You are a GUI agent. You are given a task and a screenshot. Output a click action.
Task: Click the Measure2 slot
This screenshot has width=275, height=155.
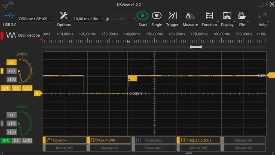(154, 140)
